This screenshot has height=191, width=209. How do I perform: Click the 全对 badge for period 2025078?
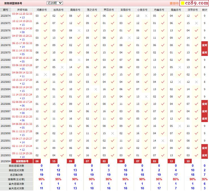tap(204, 45)
